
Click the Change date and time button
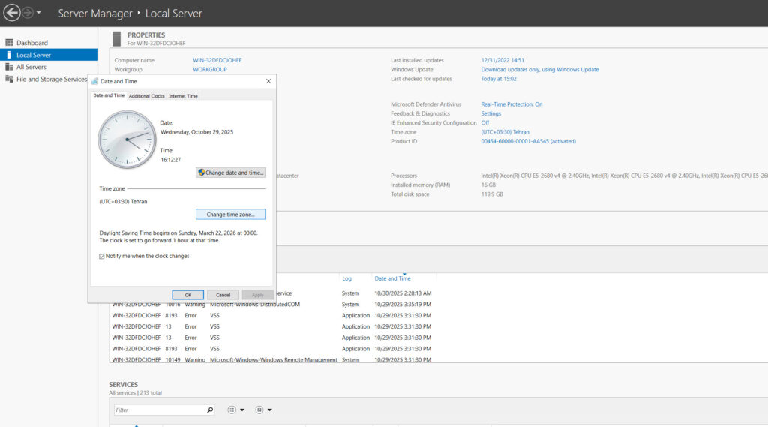231,173
